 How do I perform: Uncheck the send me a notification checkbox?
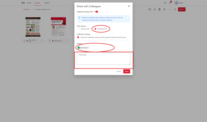coord(78,37)
